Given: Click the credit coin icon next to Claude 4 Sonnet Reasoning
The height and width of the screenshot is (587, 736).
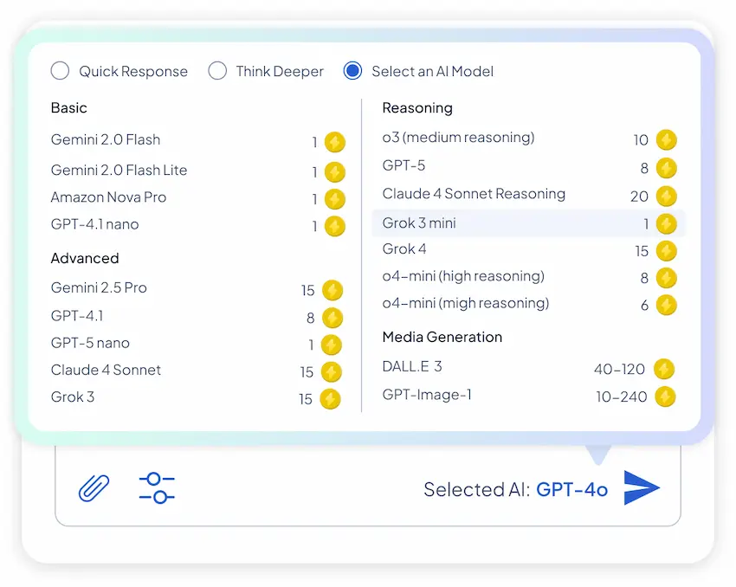Looking at the screenshot, I should [667, 197].
